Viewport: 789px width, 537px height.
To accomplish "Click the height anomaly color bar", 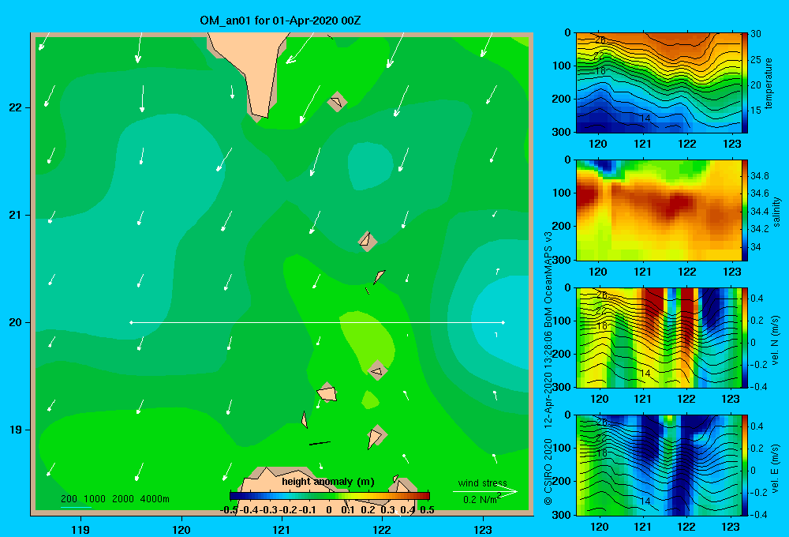I will (330, 496).
